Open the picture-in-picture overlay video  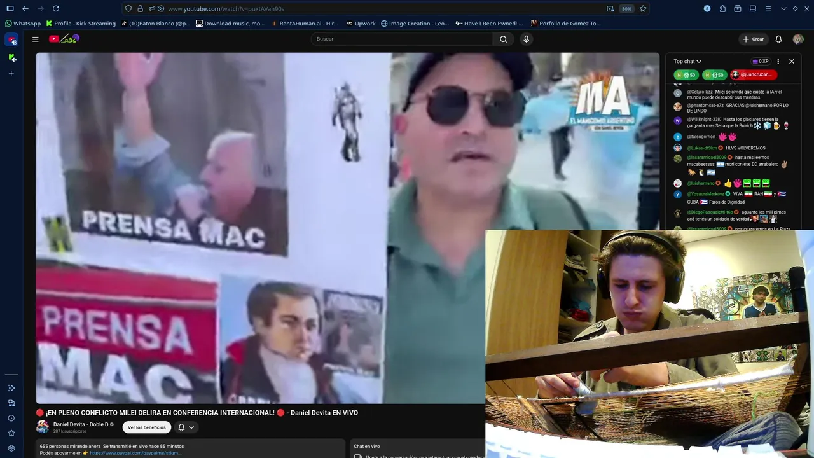click(x=649, y=343)
